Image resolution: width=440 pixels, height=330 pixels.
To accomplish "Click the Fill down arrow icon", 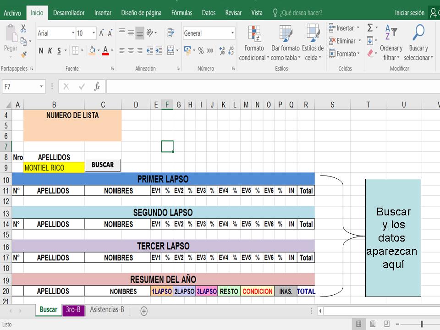I will coord(370,41).
